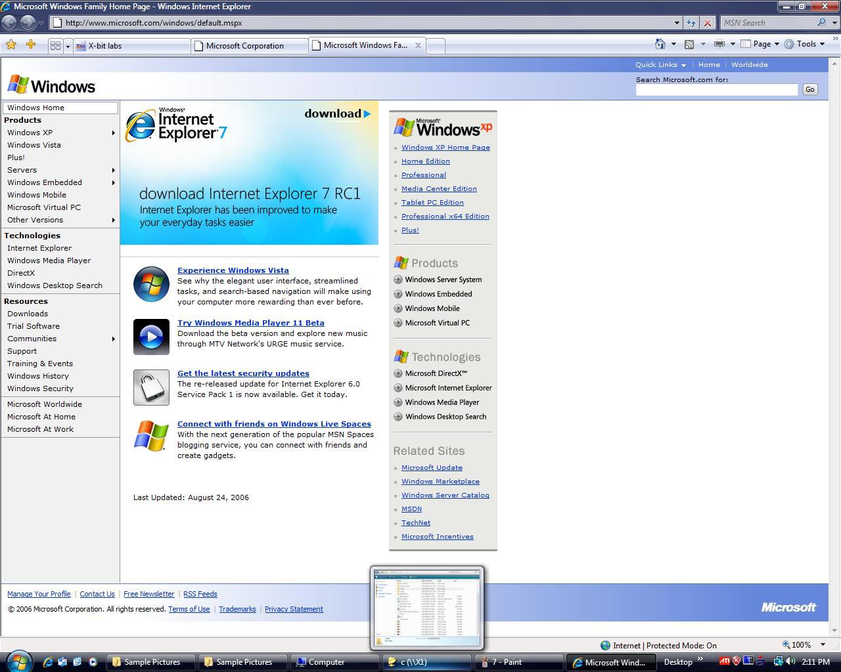
Task: Open the Quick Links dropdown
Action: tap(660, 64)
